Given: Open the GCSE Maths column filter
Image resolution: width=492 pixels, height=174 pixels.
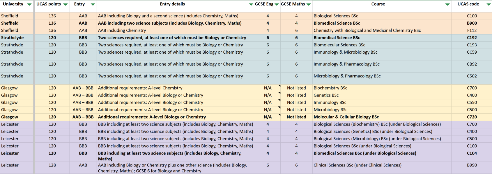Looking at the screenshot, I should (x=309, y=4).
